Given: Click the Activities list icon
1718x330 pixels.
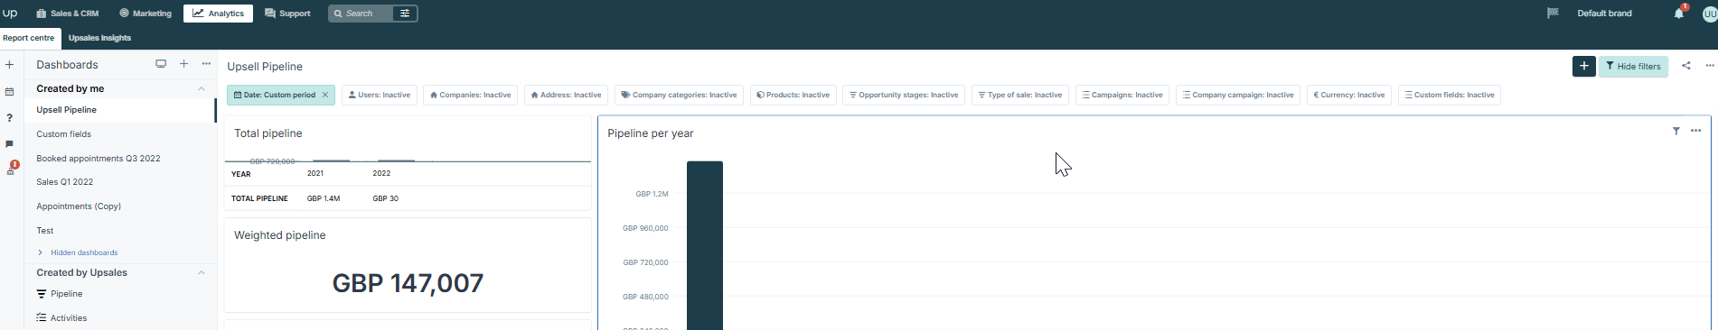Looking at the screenshot, I should [x=41, y=317].
